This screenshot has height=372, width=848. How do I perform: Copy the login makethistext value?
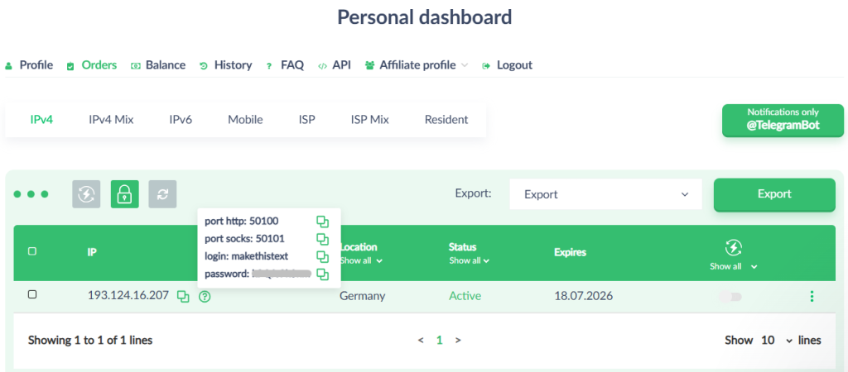pos(322,256)
